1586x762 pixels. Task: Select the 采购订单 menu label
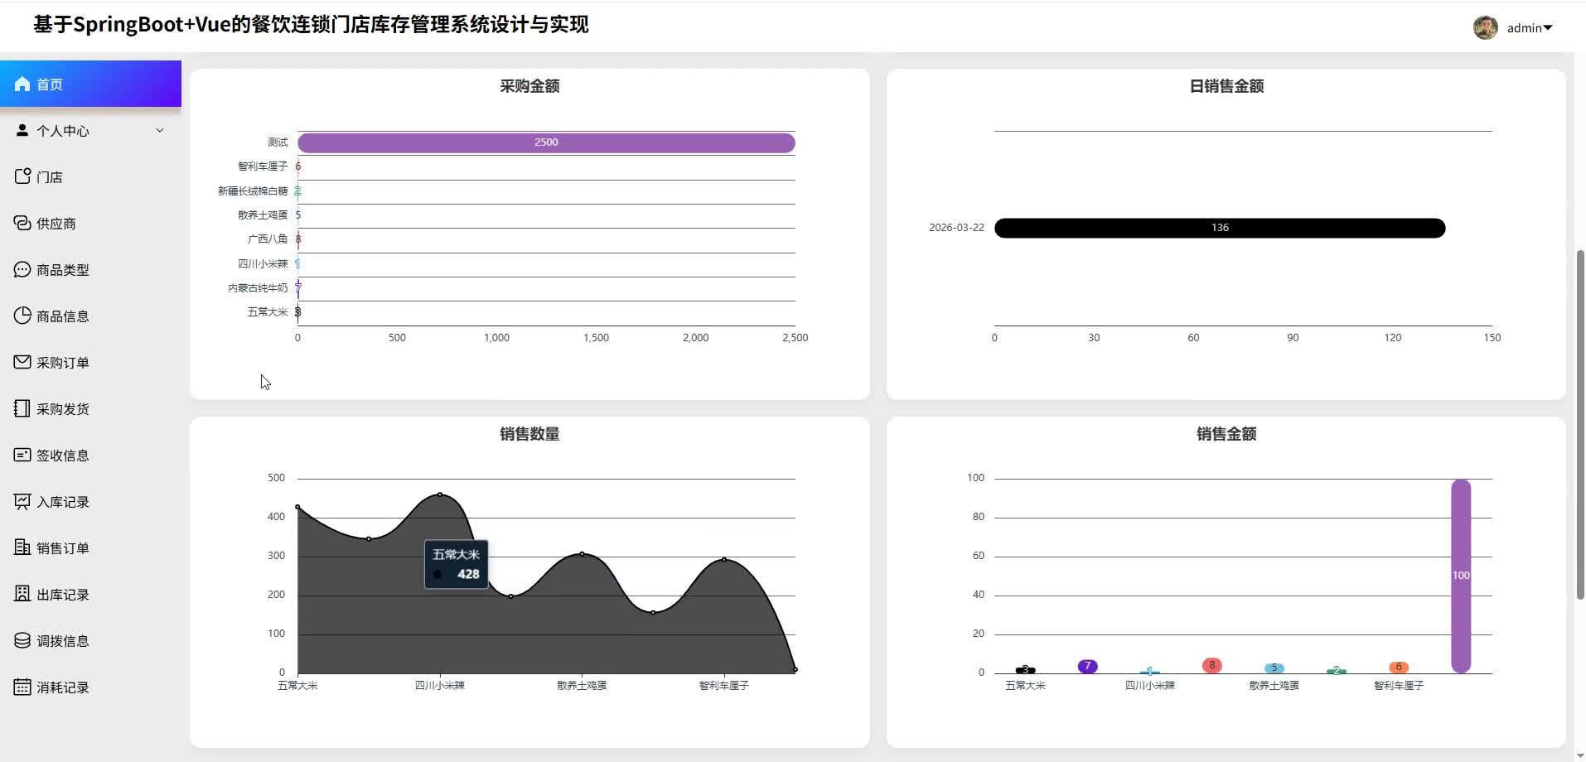click(63, 363)
